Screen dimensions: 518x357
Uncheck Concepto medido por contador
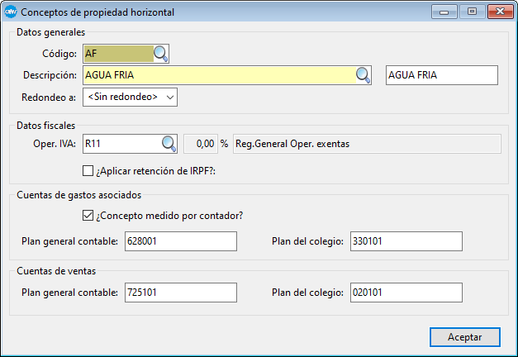(88, 217)
